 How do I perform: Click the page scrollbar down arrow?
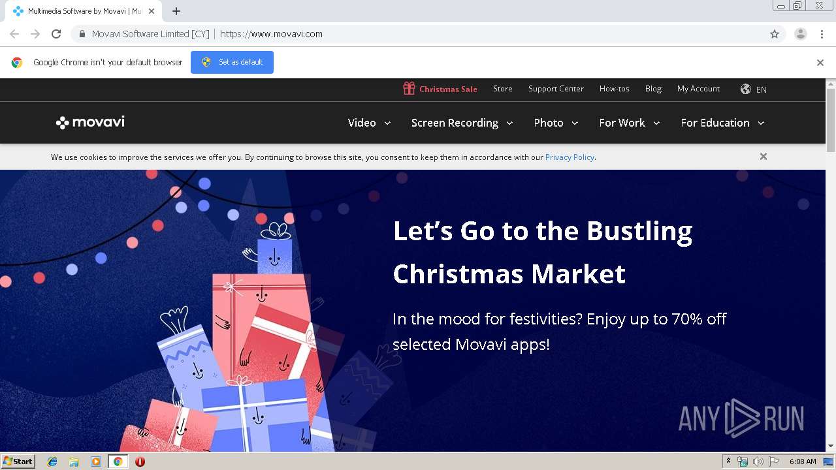click(x=831, y=446)
